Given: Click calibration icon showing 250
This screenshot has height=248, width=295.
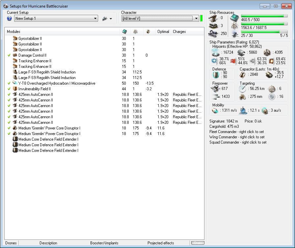Looking at the screenshot, I should click(213, 34).
